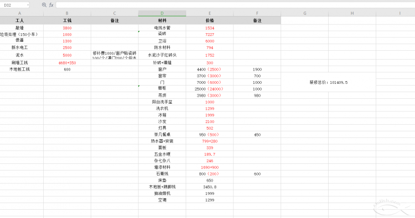Select the 工钱 header cell
The height and width of the screenshot is (218, 415).
click(x=67, y=20)
